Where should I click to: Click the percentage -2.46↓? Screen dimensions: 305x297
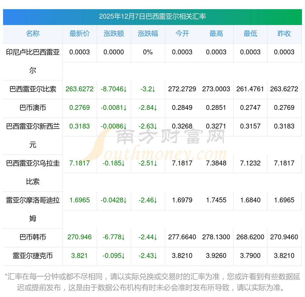coord(148,200)
